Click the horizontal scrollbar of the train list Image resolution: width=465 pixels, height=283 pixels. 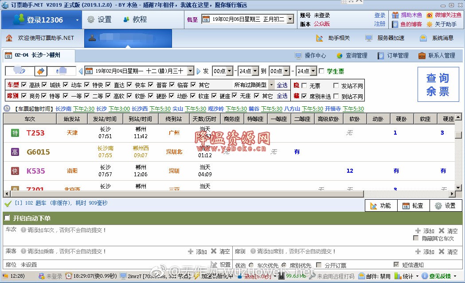[x=187, y=194]
